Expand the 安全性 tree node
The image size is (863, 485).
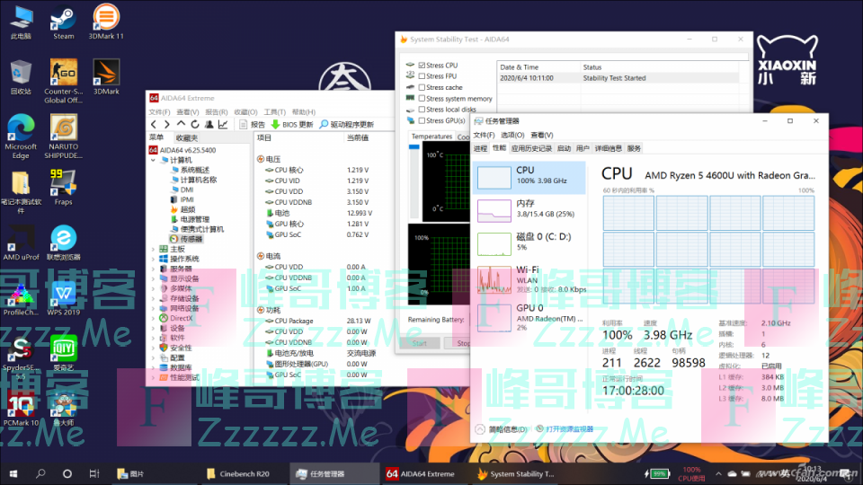pyautogui.click(x=154, y=348)
